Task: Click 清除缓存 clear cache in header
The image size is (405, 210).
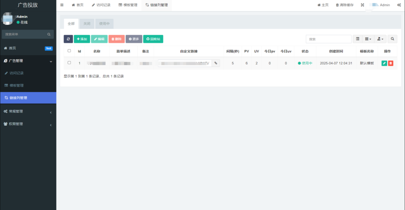Action: click(344, 5)
